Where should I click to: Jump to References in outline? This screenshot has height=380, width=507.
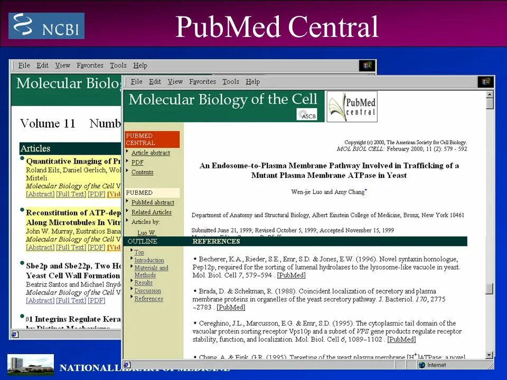(148, 299)
